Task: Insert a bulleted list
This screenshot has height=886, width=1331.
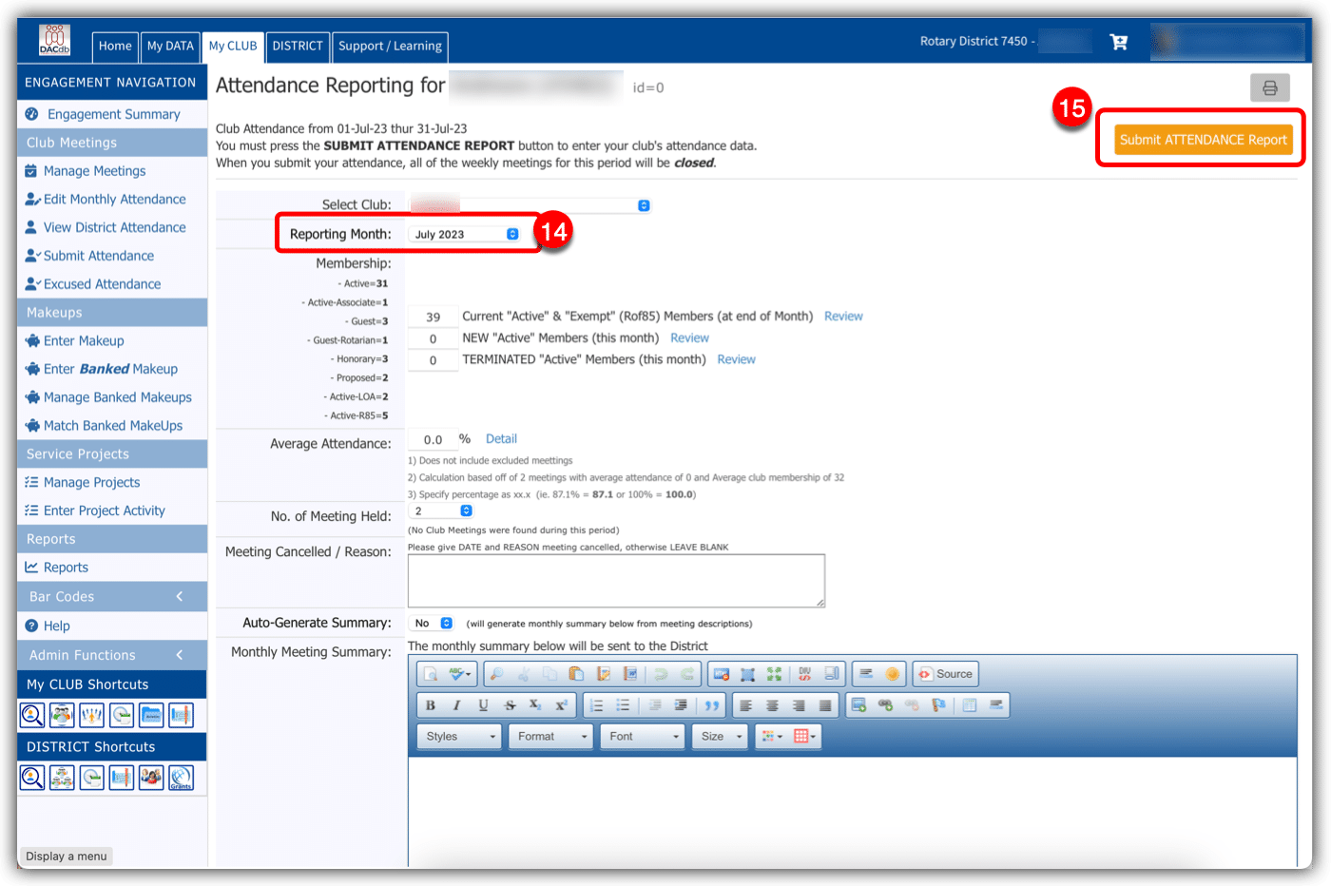Action: [623, 705]
